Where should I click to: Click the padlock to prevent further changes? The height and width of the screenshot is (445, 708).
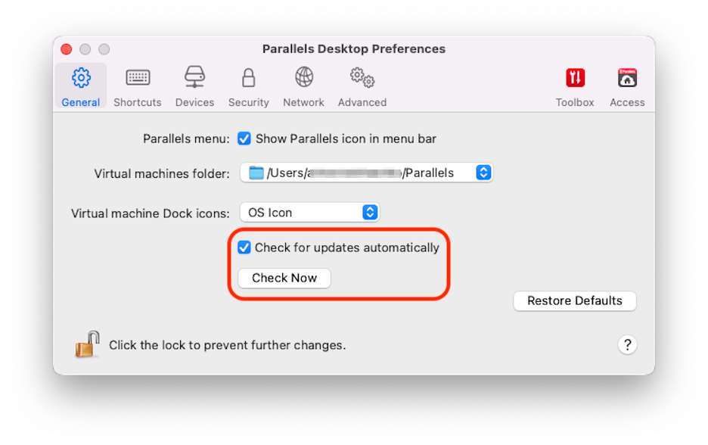pyautogui.click(x=85, y=343)
